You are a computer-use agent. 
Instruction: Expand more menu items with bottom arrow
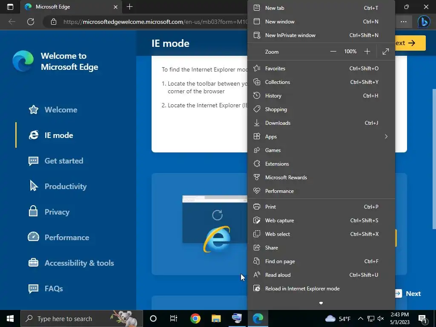(x=321, y=303)
